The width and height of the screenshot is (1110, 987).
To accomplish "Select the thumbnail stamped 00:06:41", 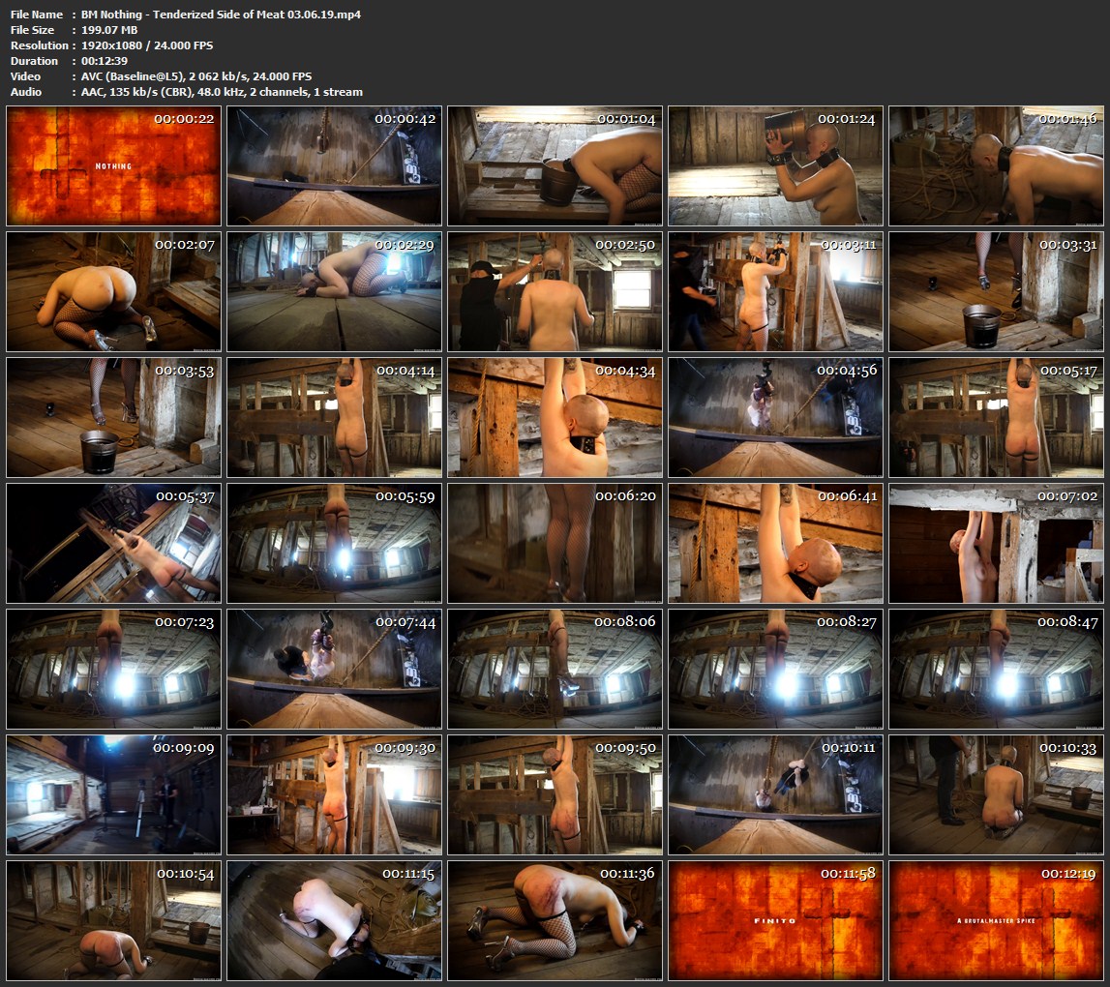I will click(x=776, y=543).
